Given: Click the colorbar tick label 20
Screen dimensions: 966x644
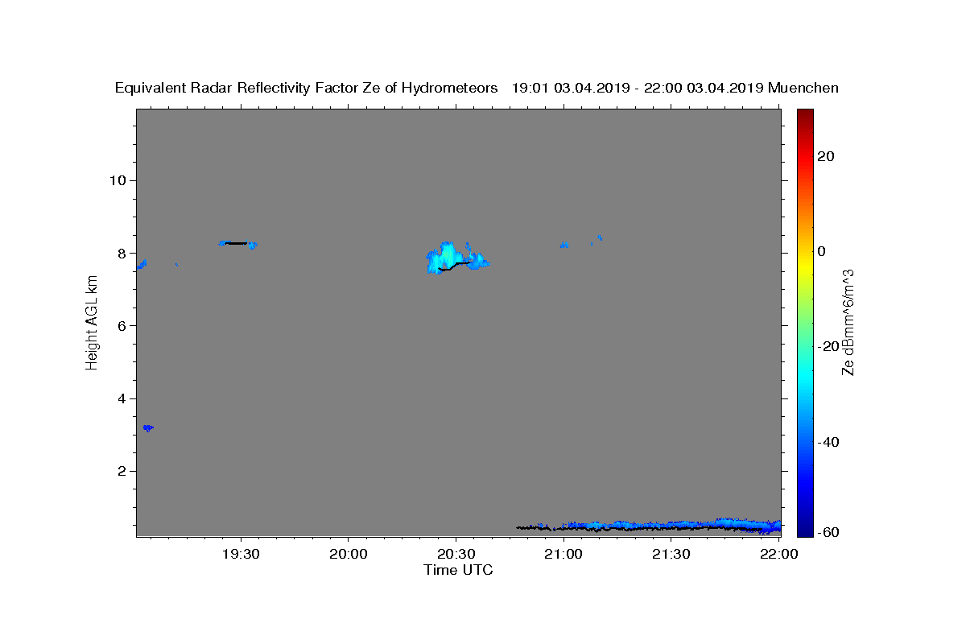Looking at the screenshot, I should pos(825,156).
